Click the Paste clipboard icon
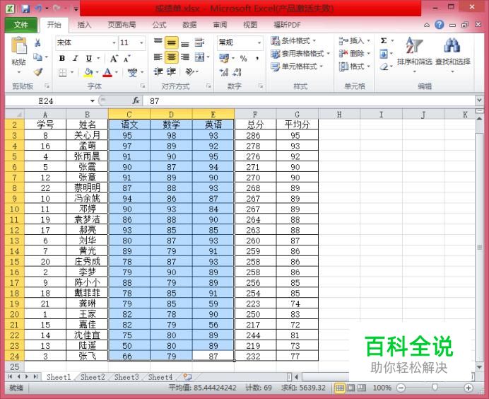Screen dimensions: 489x399 point(18,46)
